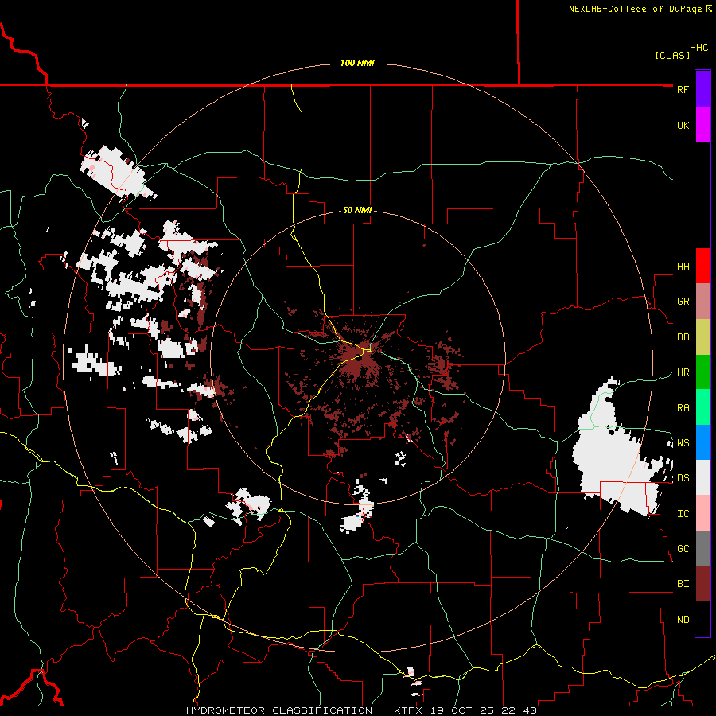The height and width of the screenshot is (716, 716).
Task: Select the GC gray legend swatch
Action: (702, 548)
